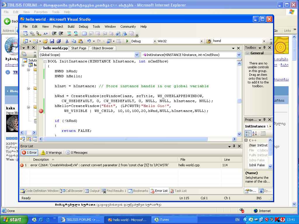Open the (Global Scope) dropdown
The height and width of the screenshot is (224, 299).
[x=137, y=55]
